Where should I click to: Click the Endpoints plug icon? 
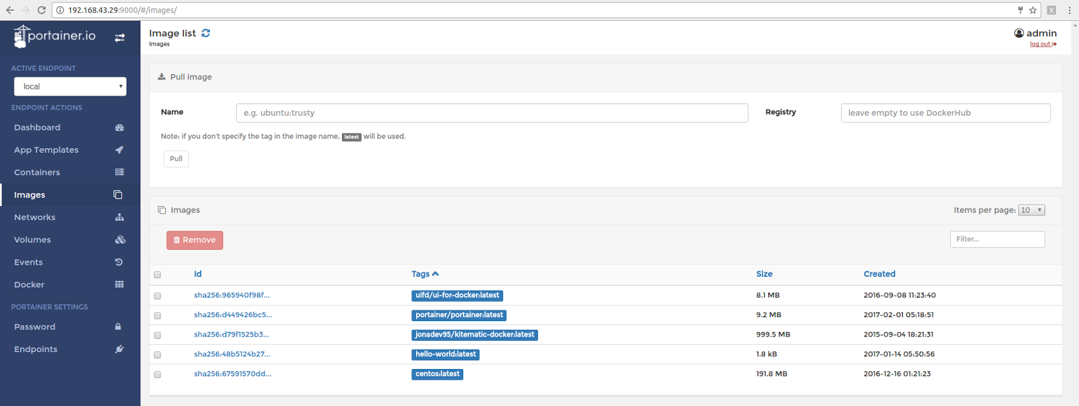pos(119,349)
